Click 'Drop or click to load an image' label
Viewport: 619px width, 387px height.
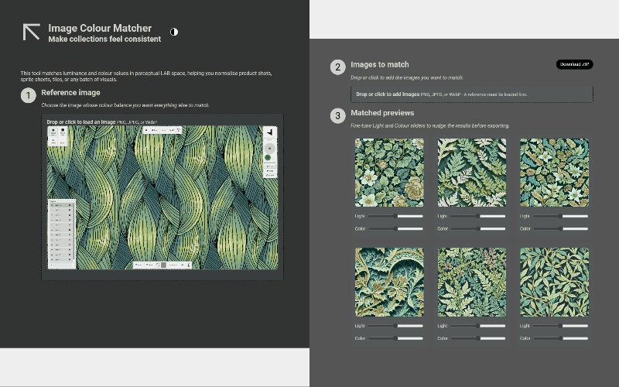(x=81, y=122)
